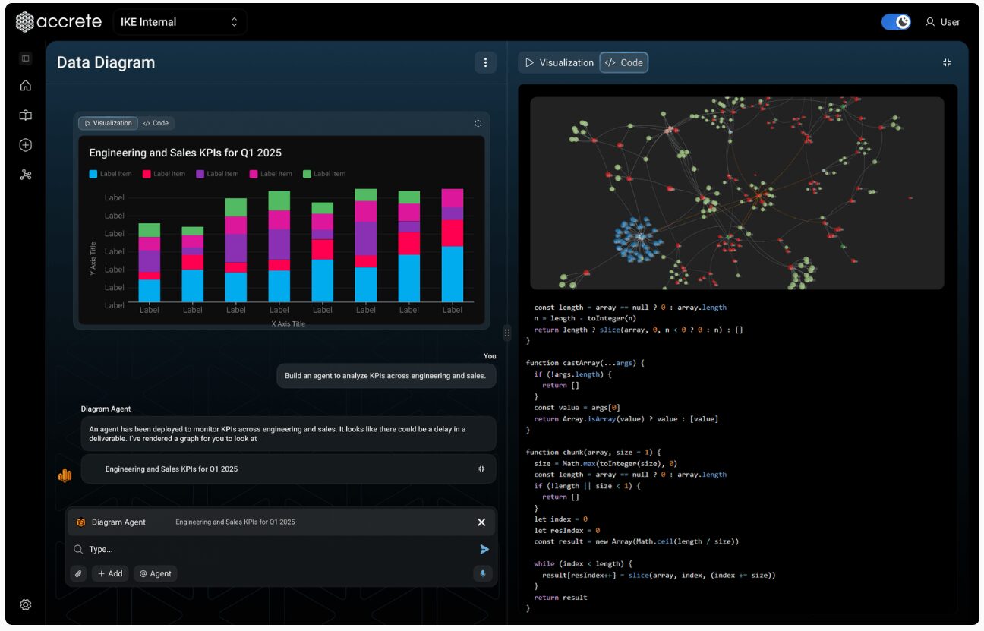Toggle the dark mode switch in the header
984x631 pixels.
tap(895, 21)
